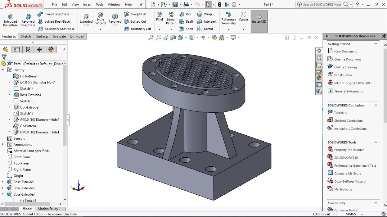This screenshot has height=217, width=387.
Task: Open the Fillet dropdown arrow
Action: (x=160, y=30)
